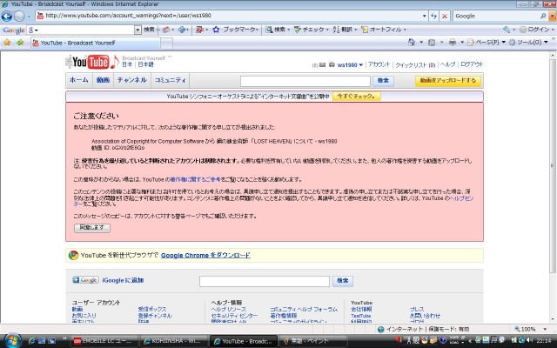The height and width of the screenshot is (348, 557).
Task: Go to the チャンネル tab on YouTube
Action: [131, 80]
